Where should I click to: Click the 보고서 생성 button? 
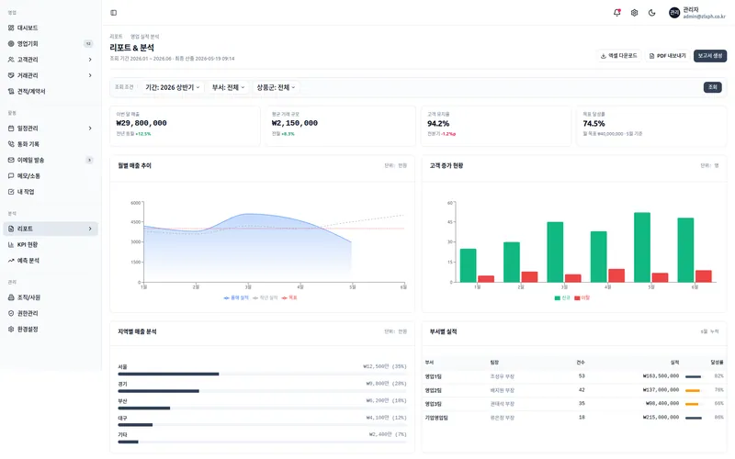pyautogui.click(x=710, y=56)
